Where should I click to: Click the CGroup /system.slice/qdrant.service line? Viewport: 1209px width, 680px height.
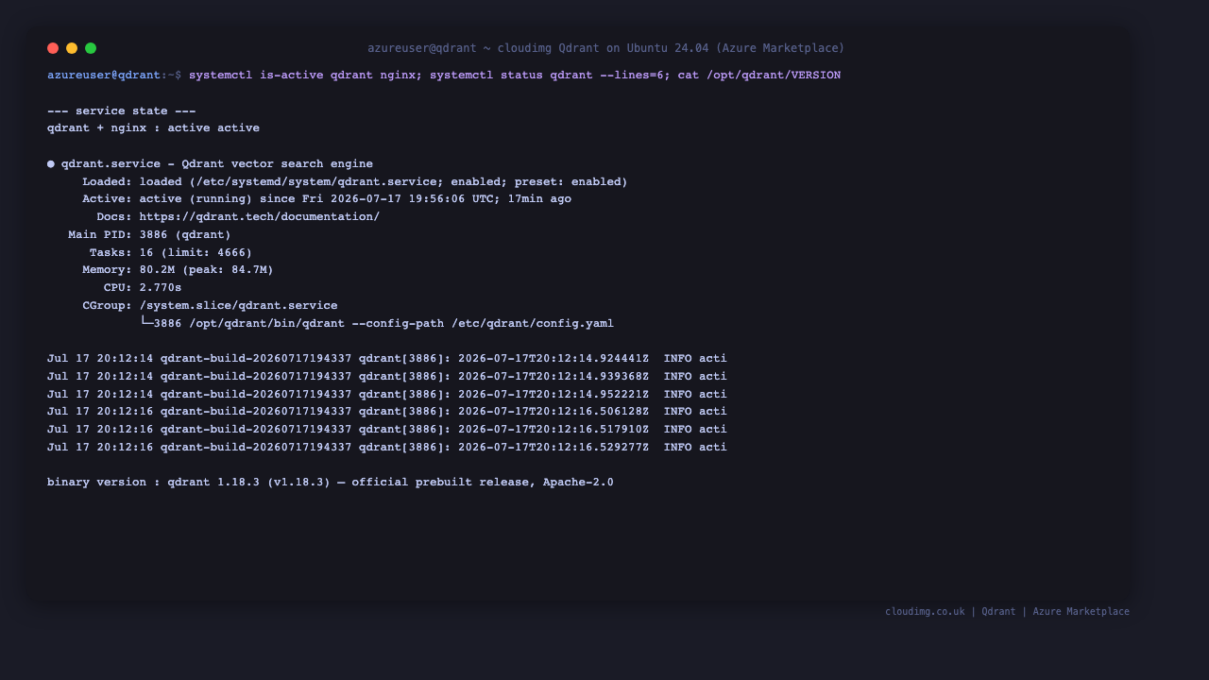coord(210,305)
